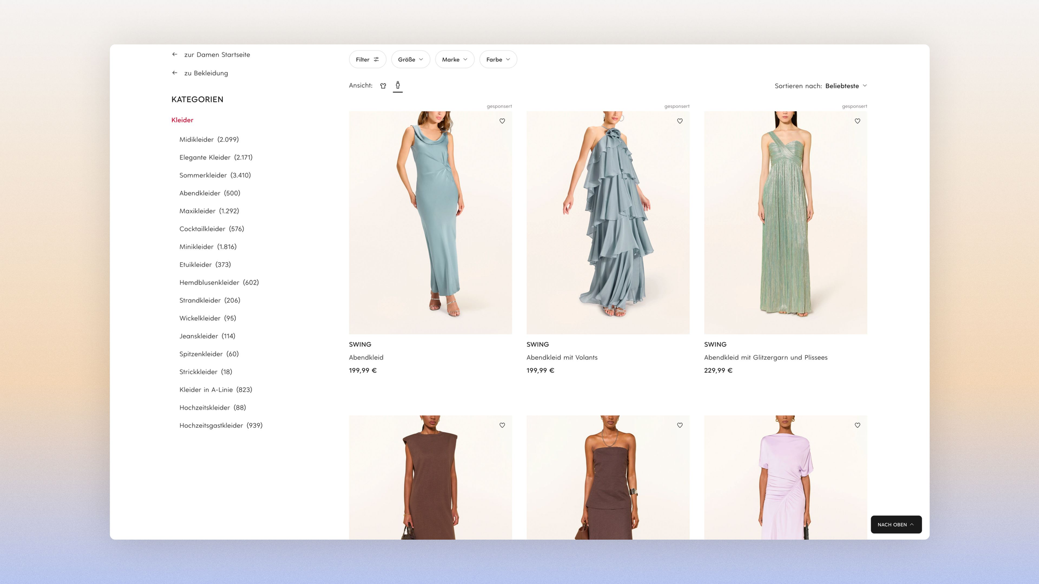Image resolution: width=1039 pixels, height=584 pixels.
Task: Switch to model view icon
Action: point(398,86)
